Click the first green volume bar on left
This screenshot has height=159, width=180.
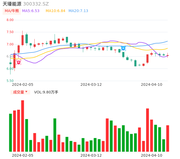pyautogui.click(x=10, y=132)
